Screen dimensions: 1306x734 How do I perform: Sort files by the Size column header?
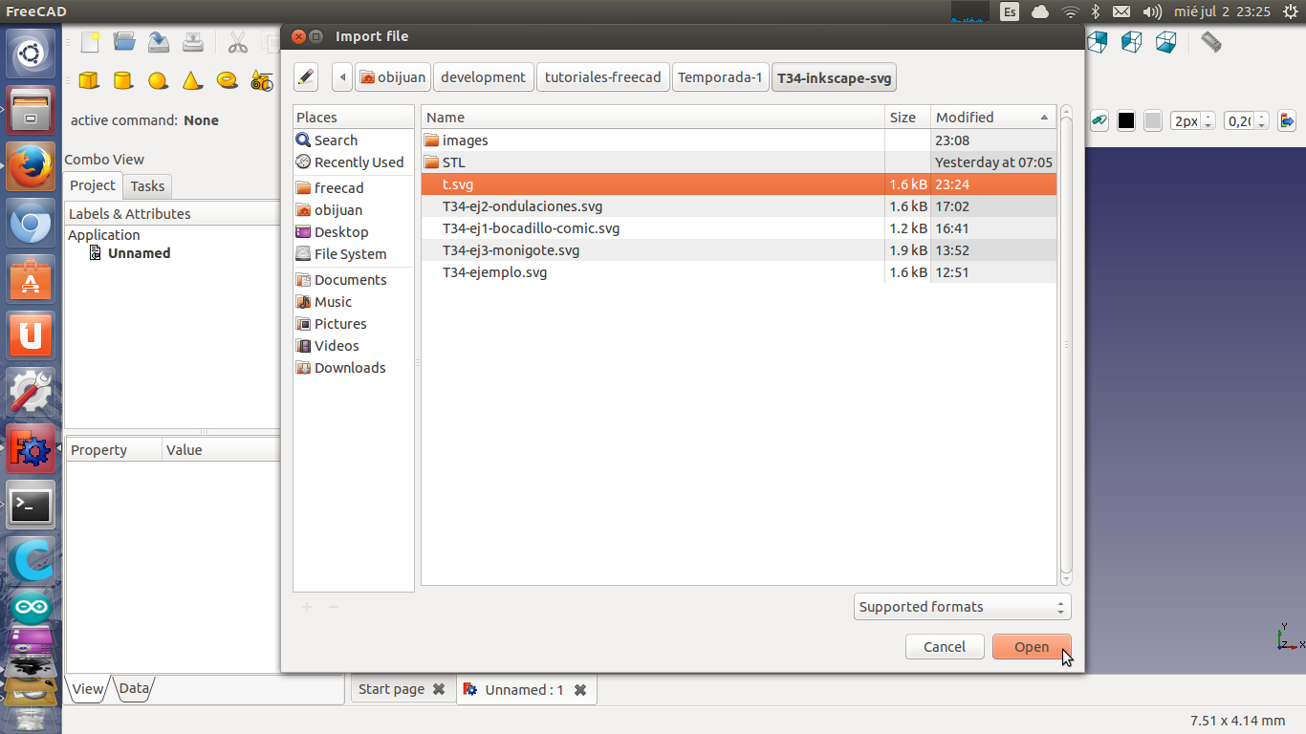coord(907,117)
